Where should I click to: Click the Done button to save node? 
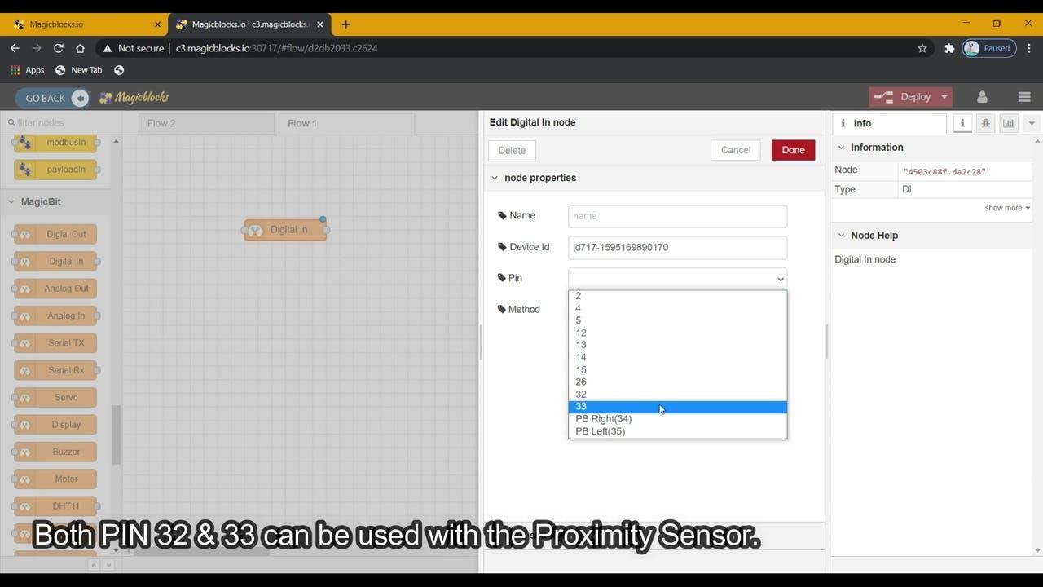pos(791,149)
